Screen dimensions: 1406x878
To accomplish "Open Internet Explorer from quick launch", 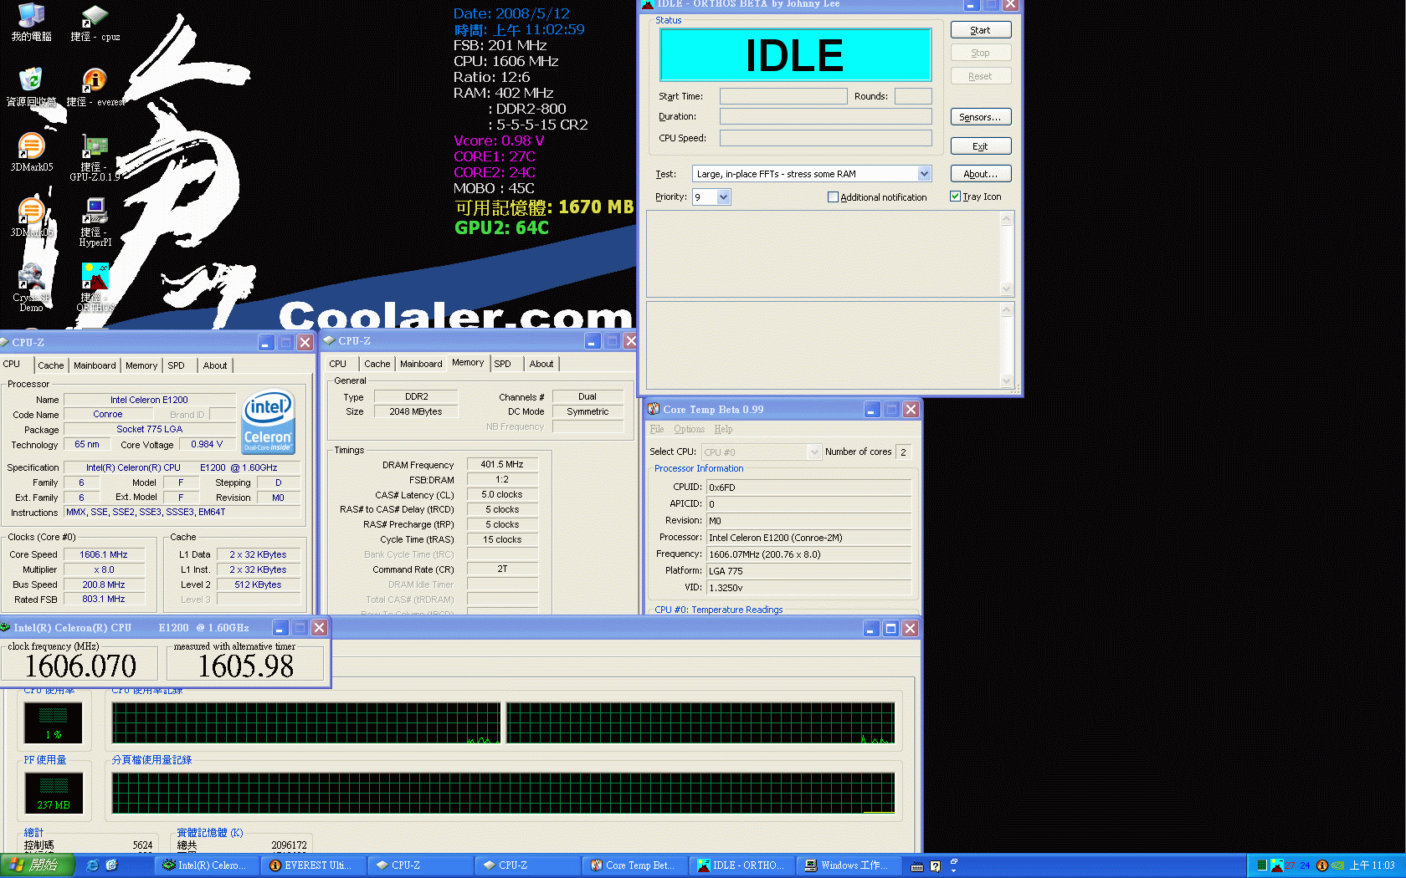I will point(92,865).
